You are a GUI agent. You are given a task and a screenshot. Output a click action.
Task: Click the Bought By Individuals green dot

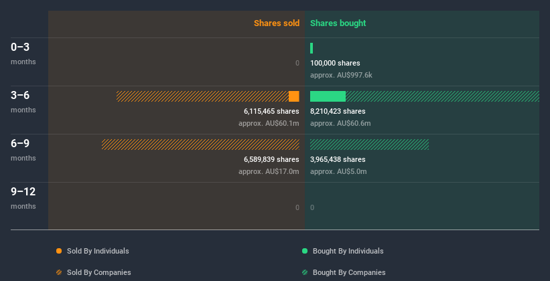click(305, 251)
